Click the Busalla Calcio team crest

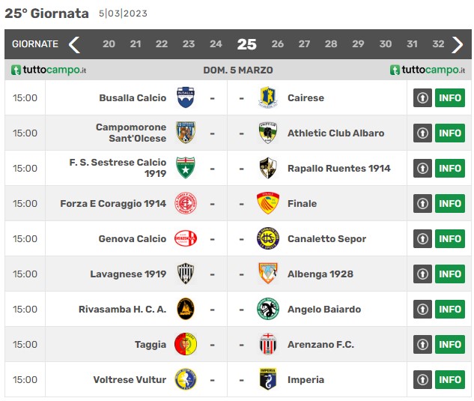(186, 97)
